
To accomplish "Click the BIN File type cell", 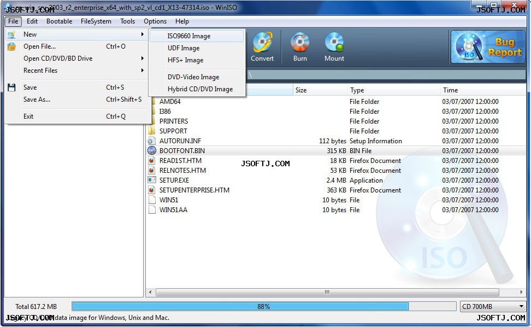I will point(361,151).
